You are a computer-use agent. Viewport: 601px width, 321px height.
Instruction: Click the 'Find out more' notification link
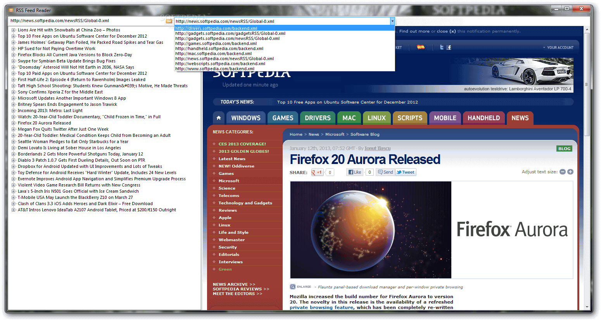coord(414,31)
